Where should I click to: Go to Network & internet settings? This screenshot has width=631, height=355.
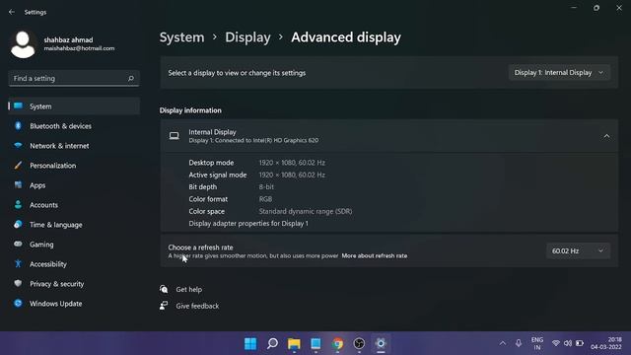tap(74, 146)
